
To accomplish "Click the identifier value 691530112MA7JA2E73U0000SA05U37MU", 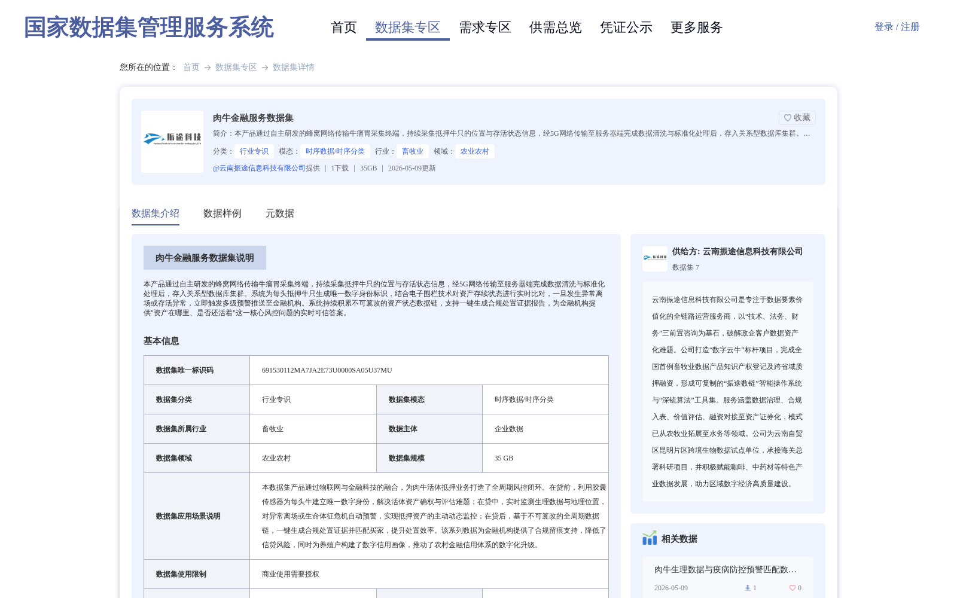I will (327, 370).
